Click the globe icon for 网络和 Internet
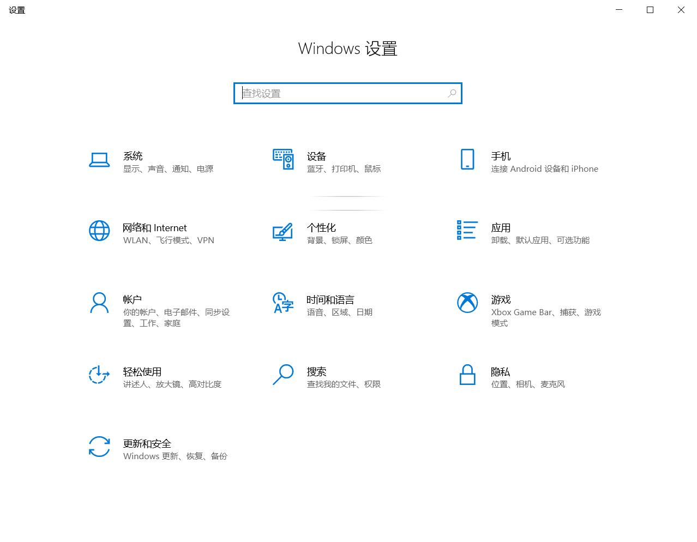Image resolution: width=697 pixels, height=542 pixels. [x=99, y=231]
